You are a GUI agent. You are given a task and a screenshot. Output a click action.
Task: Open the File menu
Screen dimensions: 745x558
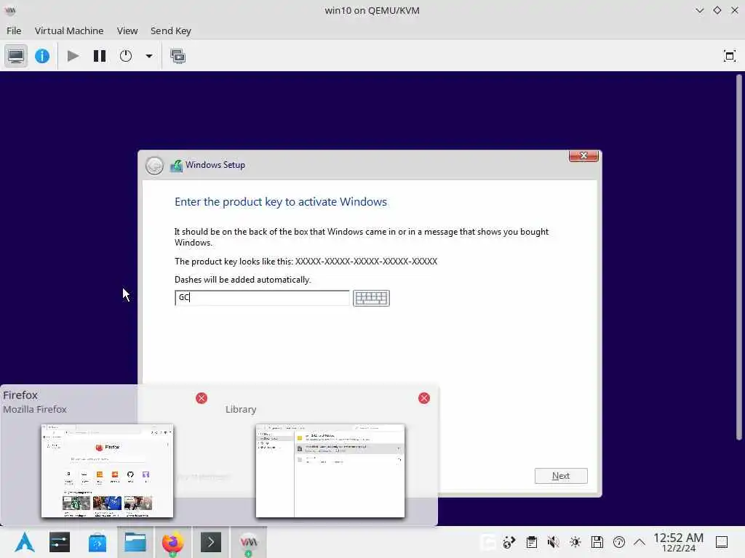tap(14, 31)
